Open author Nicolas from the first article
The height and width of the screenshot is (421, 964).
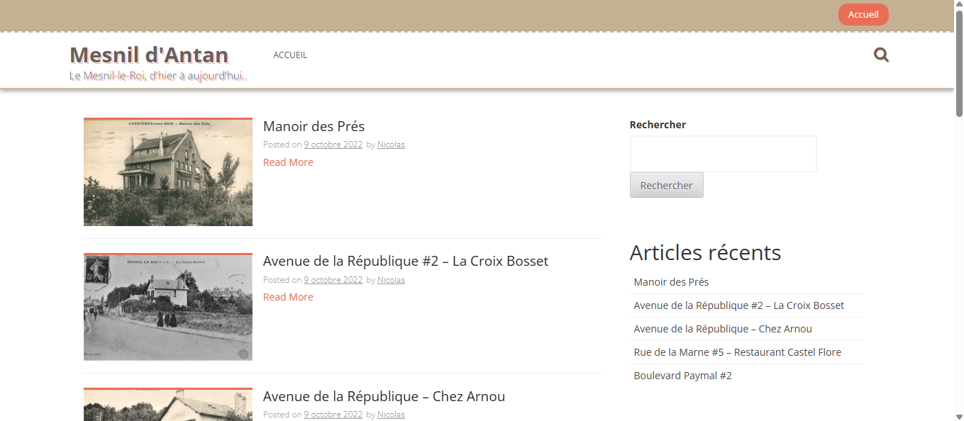pyautogui.click(x=391, y=144)
